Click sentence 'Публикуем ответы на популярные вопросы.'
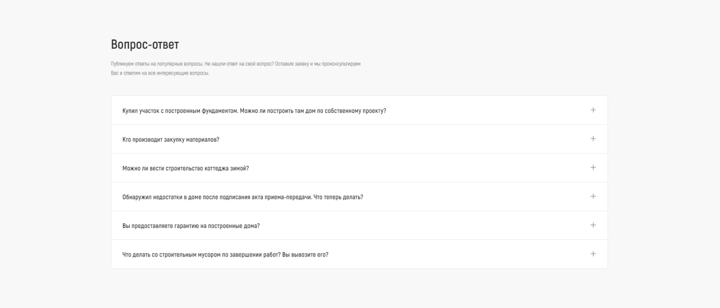The image size is (720, 308). click(x=157, y=64)
